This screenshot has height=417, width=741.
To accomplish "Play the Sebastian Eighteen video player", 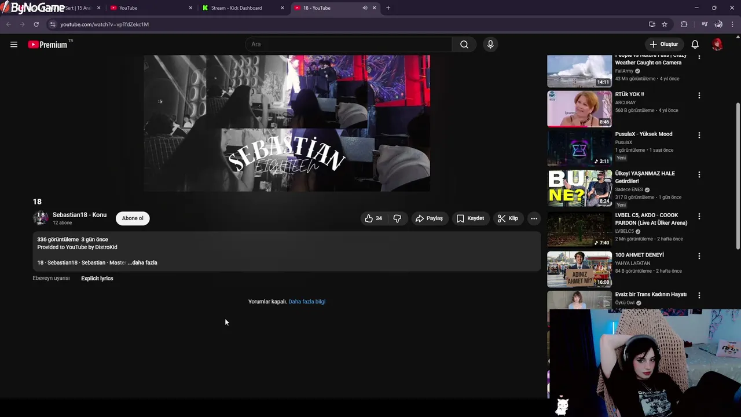I will click(287, 123).
